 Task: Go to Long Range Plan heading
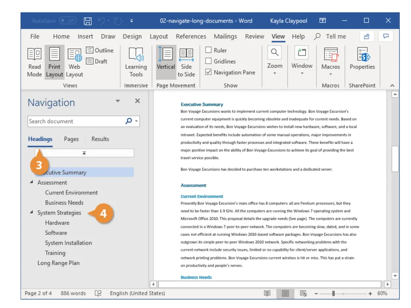[59, 263]
